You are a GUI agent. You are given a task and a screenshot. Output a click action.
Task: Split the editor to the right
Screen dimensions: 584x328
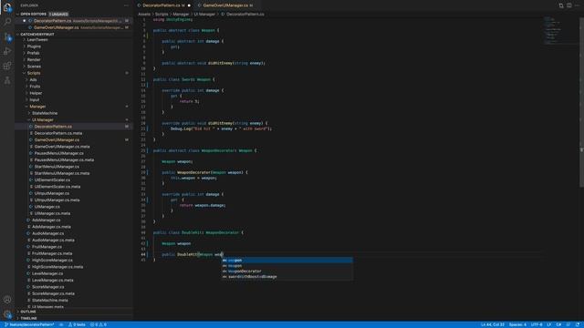pos(569,5)
